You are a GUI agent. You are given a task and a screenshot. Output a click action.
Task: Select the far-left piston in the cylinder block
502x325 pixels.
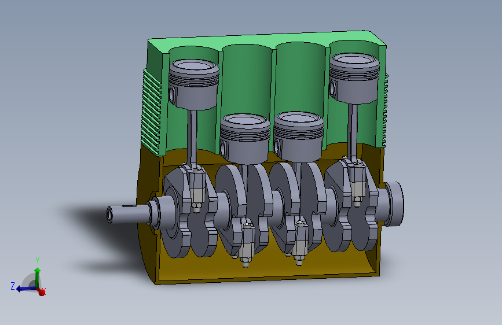(x=194, y=84)
